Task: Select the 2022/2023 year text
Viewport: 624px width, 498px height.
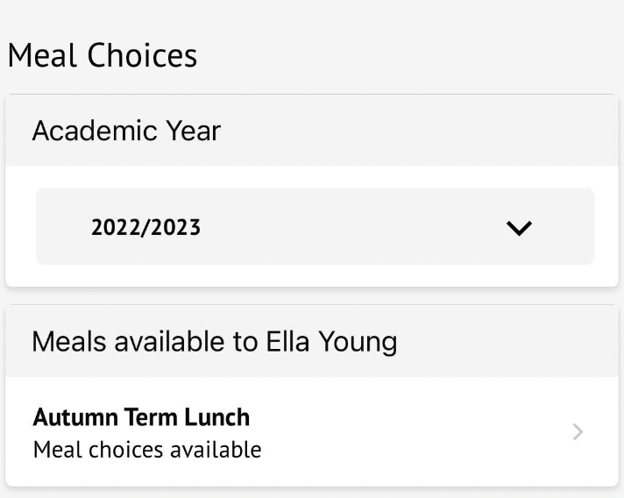Action: tap(145, 228)
